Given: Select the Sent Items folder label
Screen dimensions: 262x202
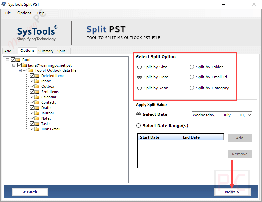Looking at the screenshot, I should (50, 92).
